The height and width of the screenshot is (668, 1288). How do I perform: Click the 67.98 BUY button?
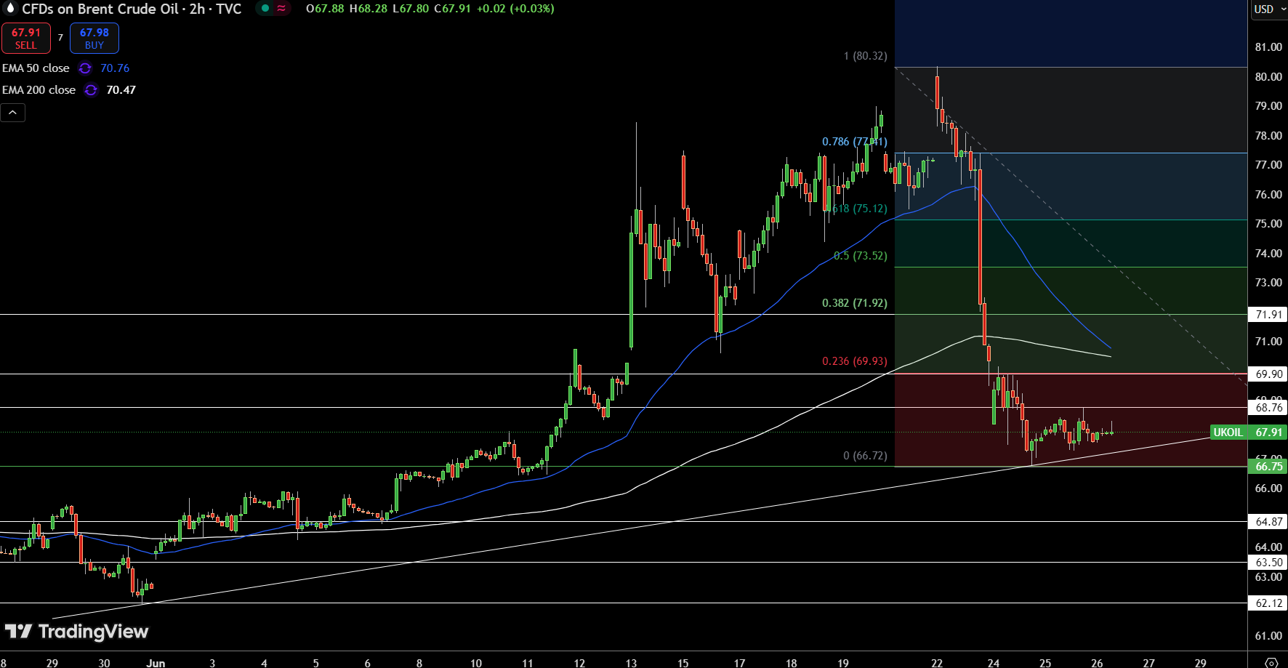[94, 39]
